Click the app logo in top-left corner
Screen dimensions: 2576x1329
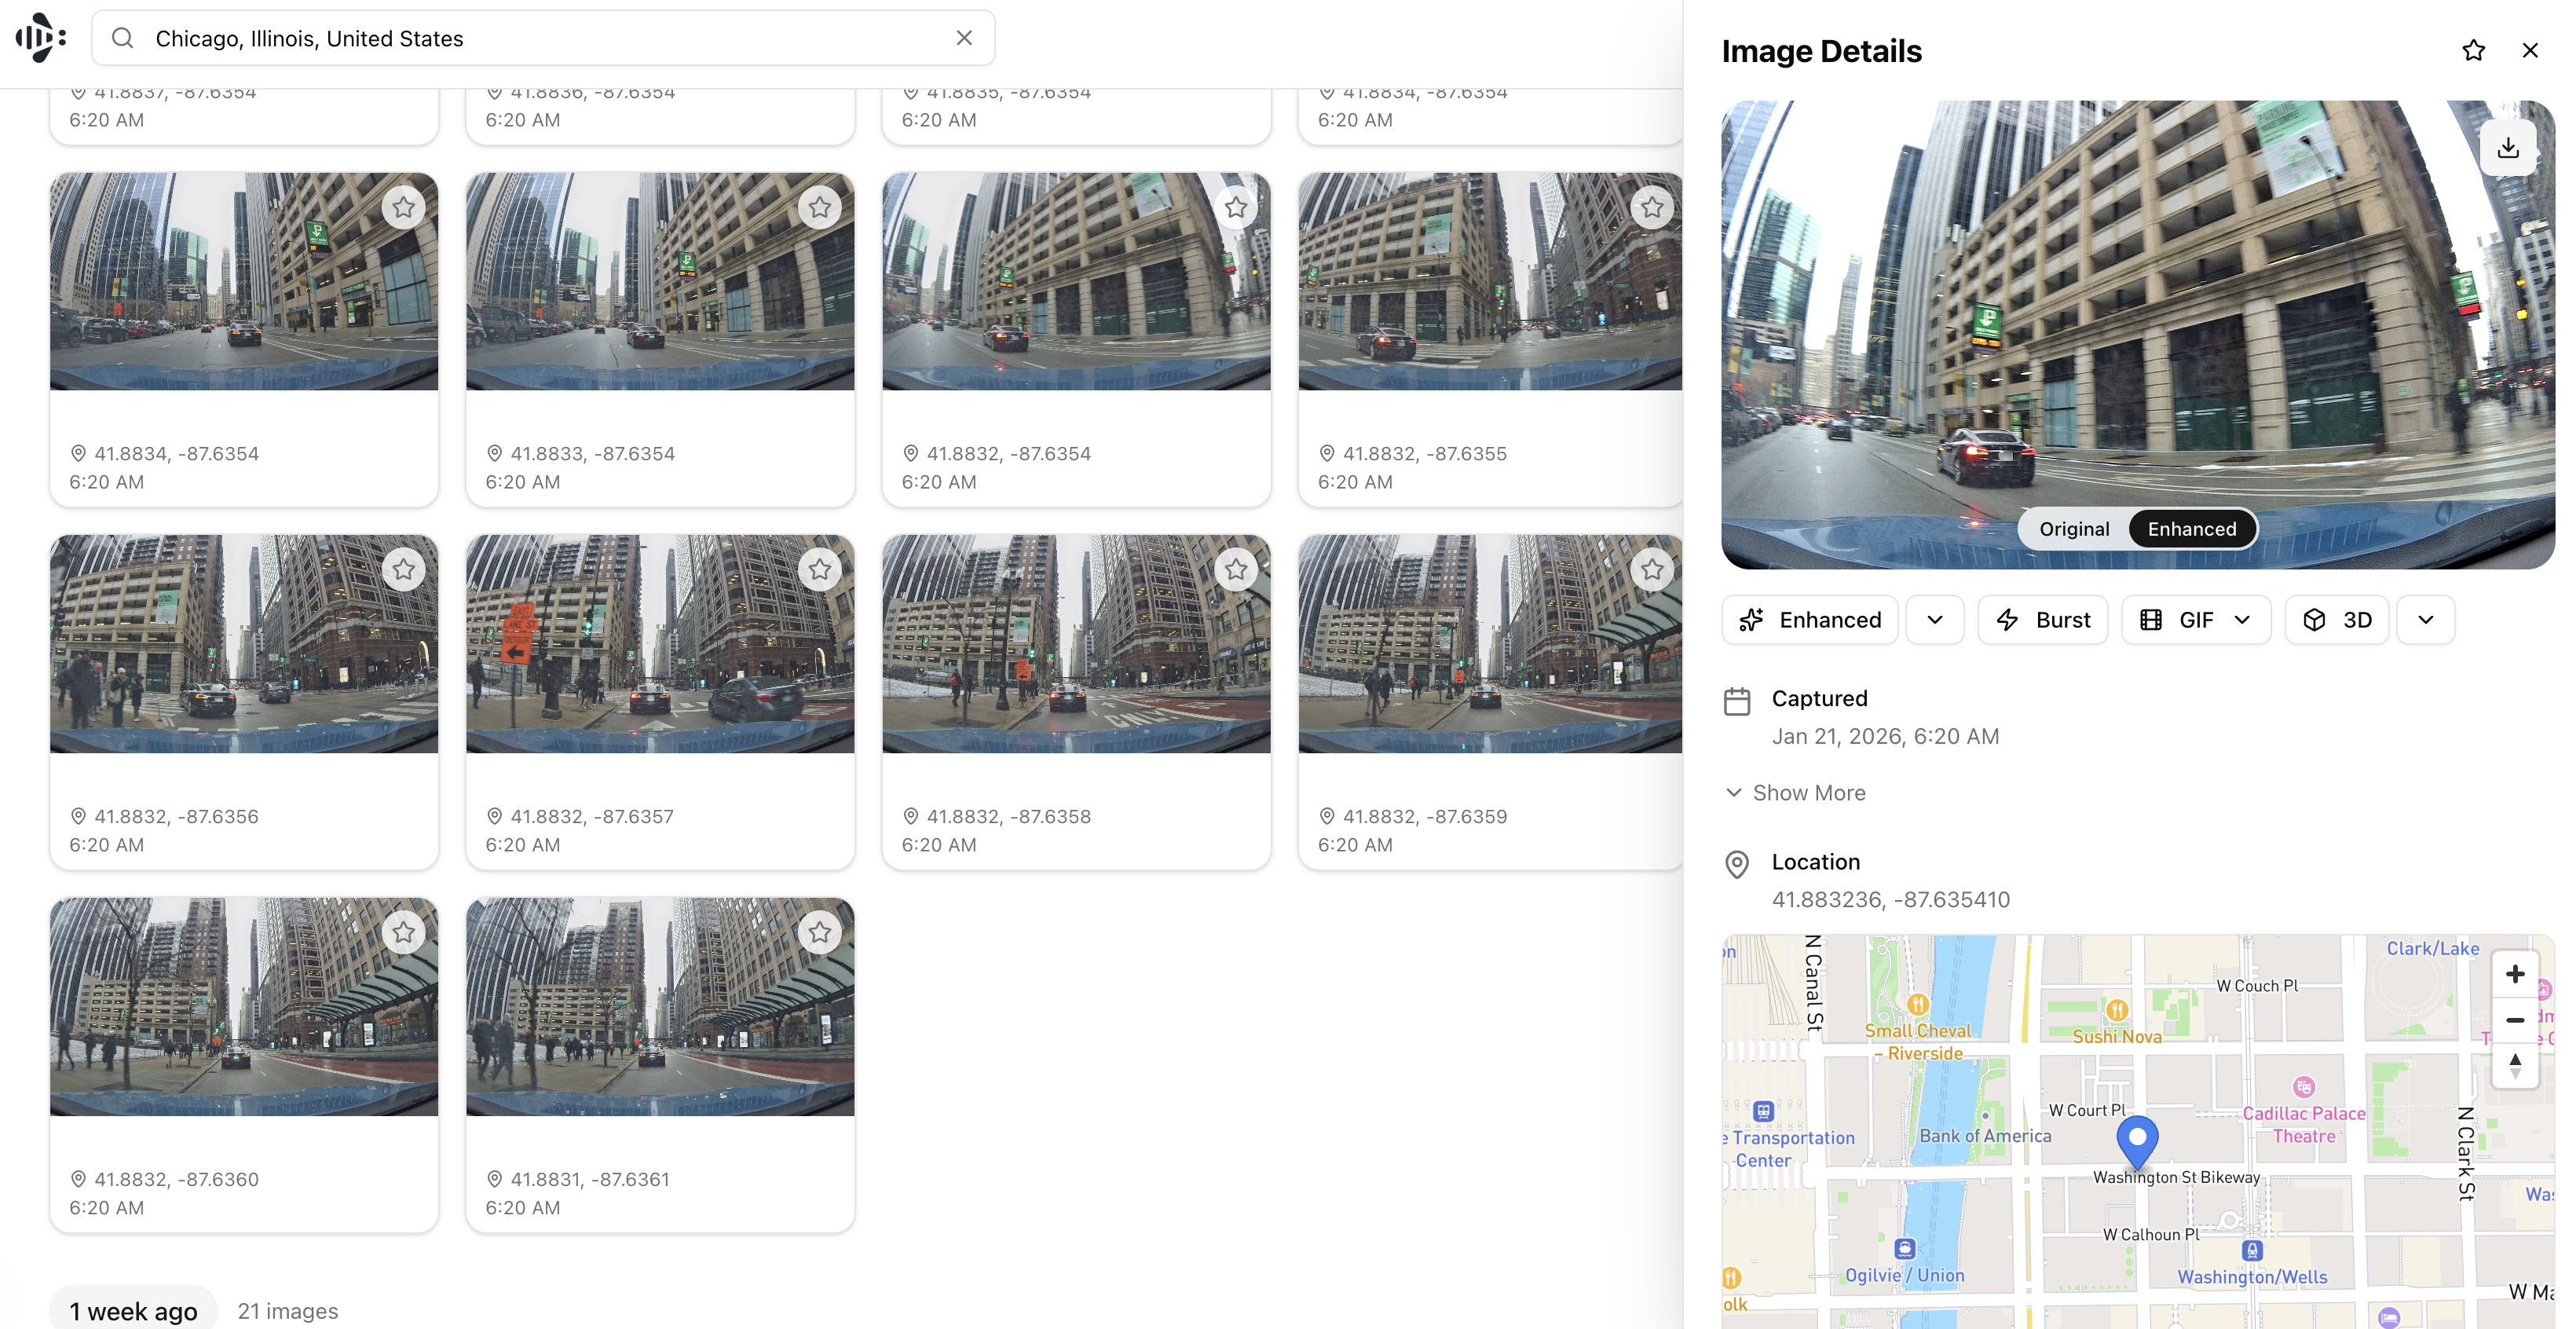pyautogui.click(x=41, y=38)
